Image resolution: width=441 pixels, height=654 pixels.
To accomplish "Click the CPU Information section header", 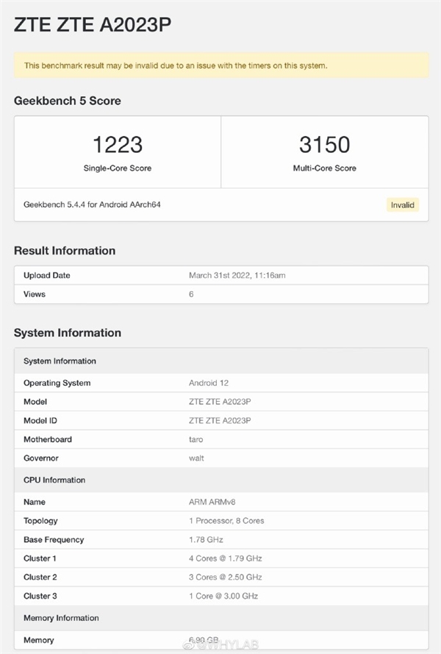I will tap(54, 480).
